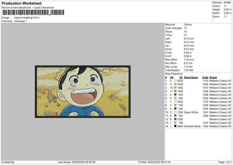Screen dimensions: 233x165
Task: Click the embroidery design preview image
Action: (x=83, y=91)
